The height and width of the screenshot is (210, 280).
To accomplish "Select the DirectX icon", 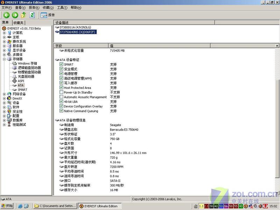I will [x=9, y=98].
